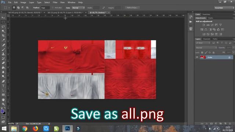Switch to the Channels tab
This screenshot has height=132, width=235.
point(206,39)
